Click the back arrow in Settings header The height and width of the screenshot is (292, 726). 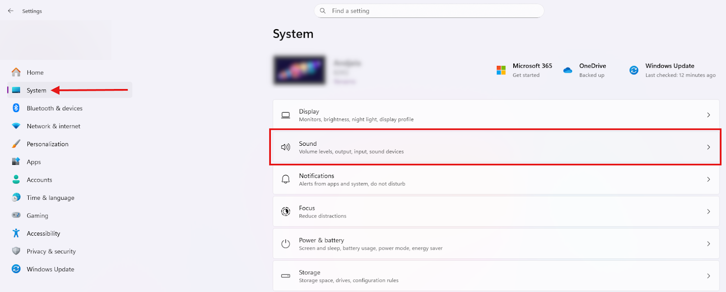pyautogui.click(x=10, y=11)
